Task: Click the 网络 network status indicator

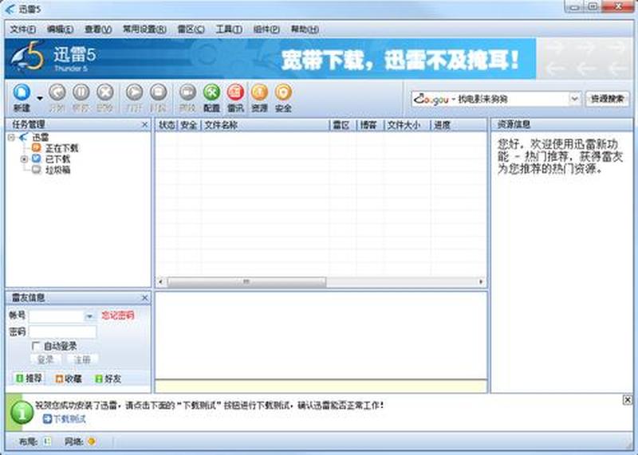Action: pos(92,441)
